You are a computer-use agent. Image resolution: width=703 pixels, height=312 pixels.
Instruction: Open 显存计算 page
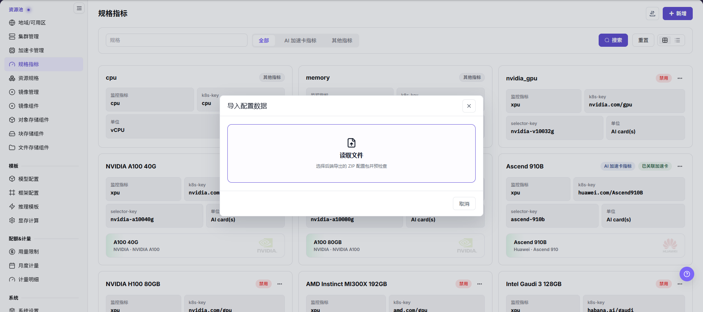pos(44,221)
